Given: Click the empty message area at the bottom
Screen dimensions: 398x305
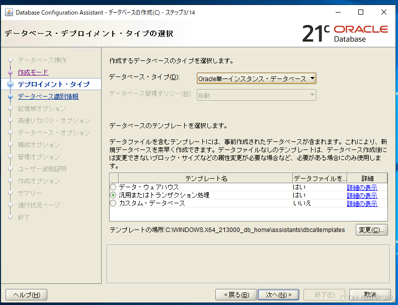Looking at the screenshot, I should (x=248, y=264).
